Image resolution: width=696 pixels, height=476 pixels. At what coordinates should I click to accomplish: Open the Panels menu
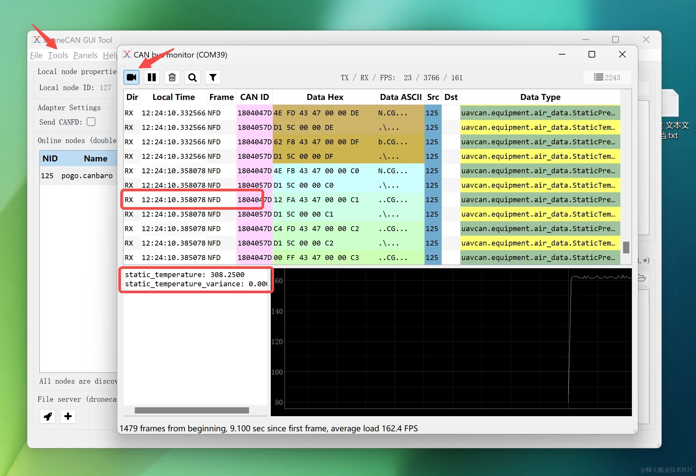[85, 55]
